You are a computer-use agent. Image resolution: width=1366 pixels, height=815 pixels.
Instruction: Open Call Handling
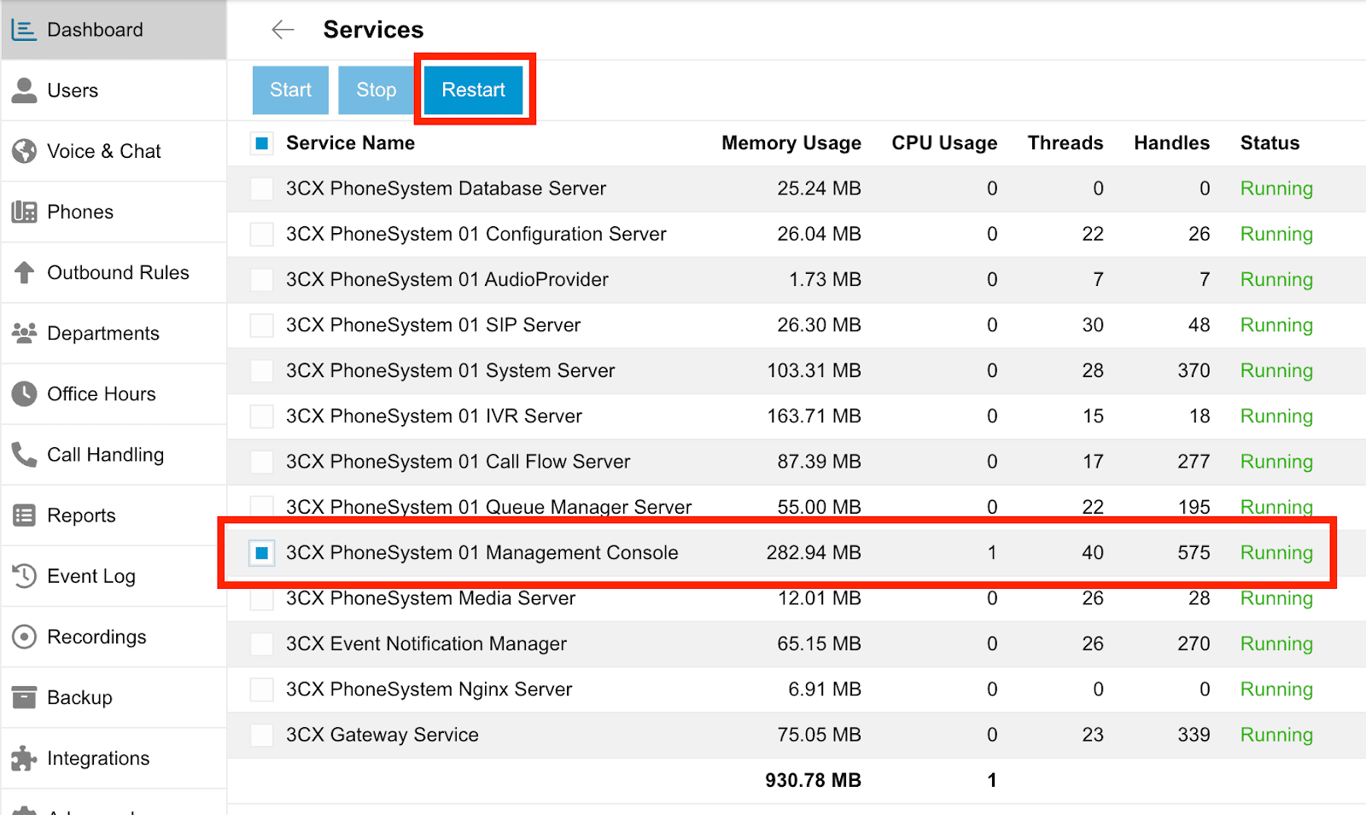(106, 454)
